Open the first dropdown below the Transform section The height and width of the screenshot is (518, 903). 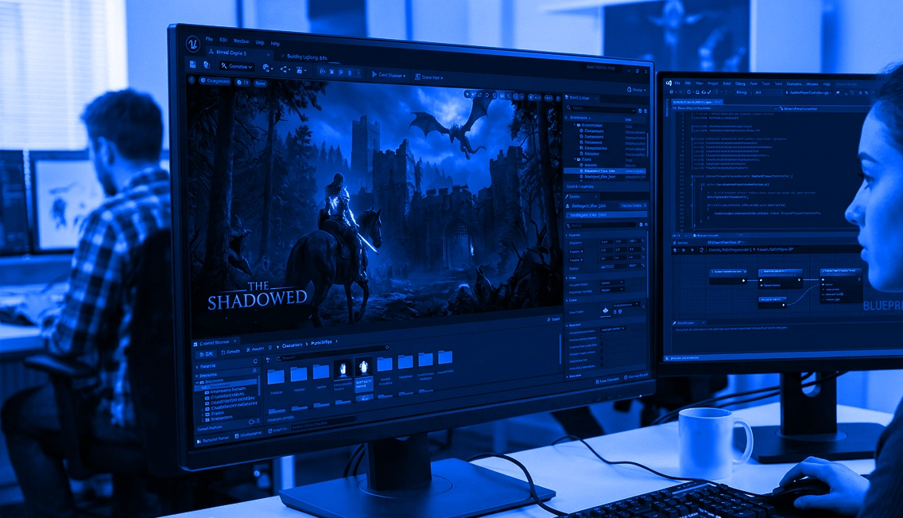pyautogui.click(x=611, y=283)
